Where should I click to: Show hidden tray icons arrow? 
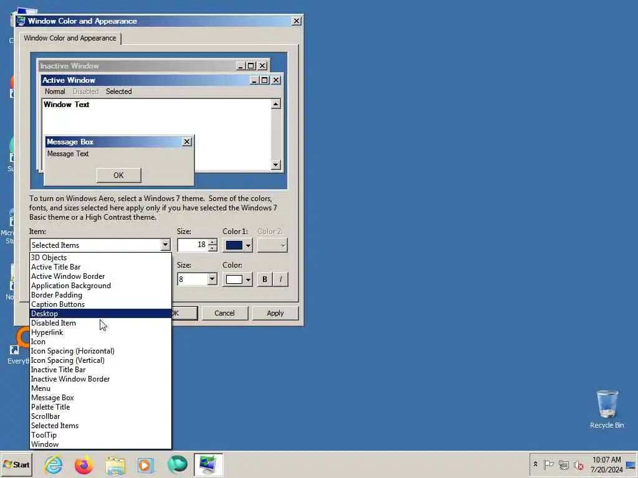coord(535,464)
